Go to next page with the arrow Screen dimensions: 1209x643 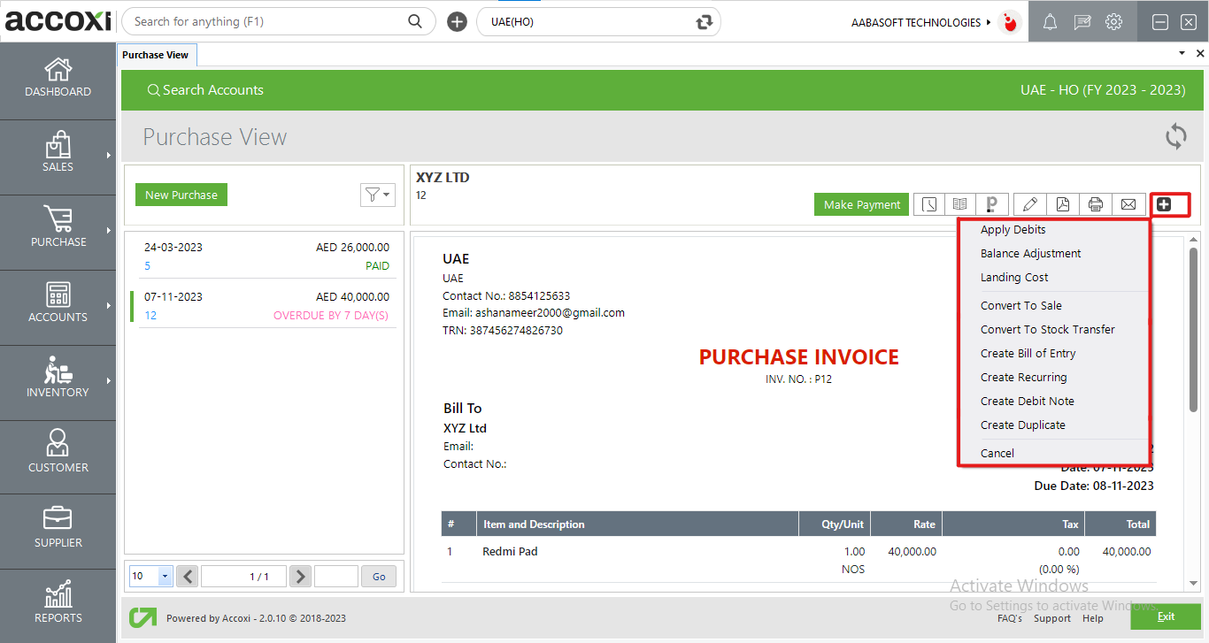pyautogui.click(x=300, y=576)
